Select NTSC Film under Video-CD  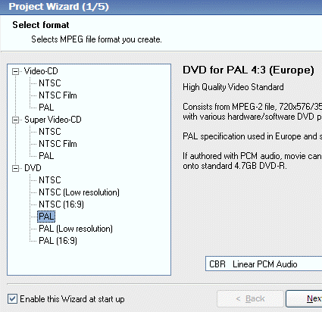coord(58,95)
